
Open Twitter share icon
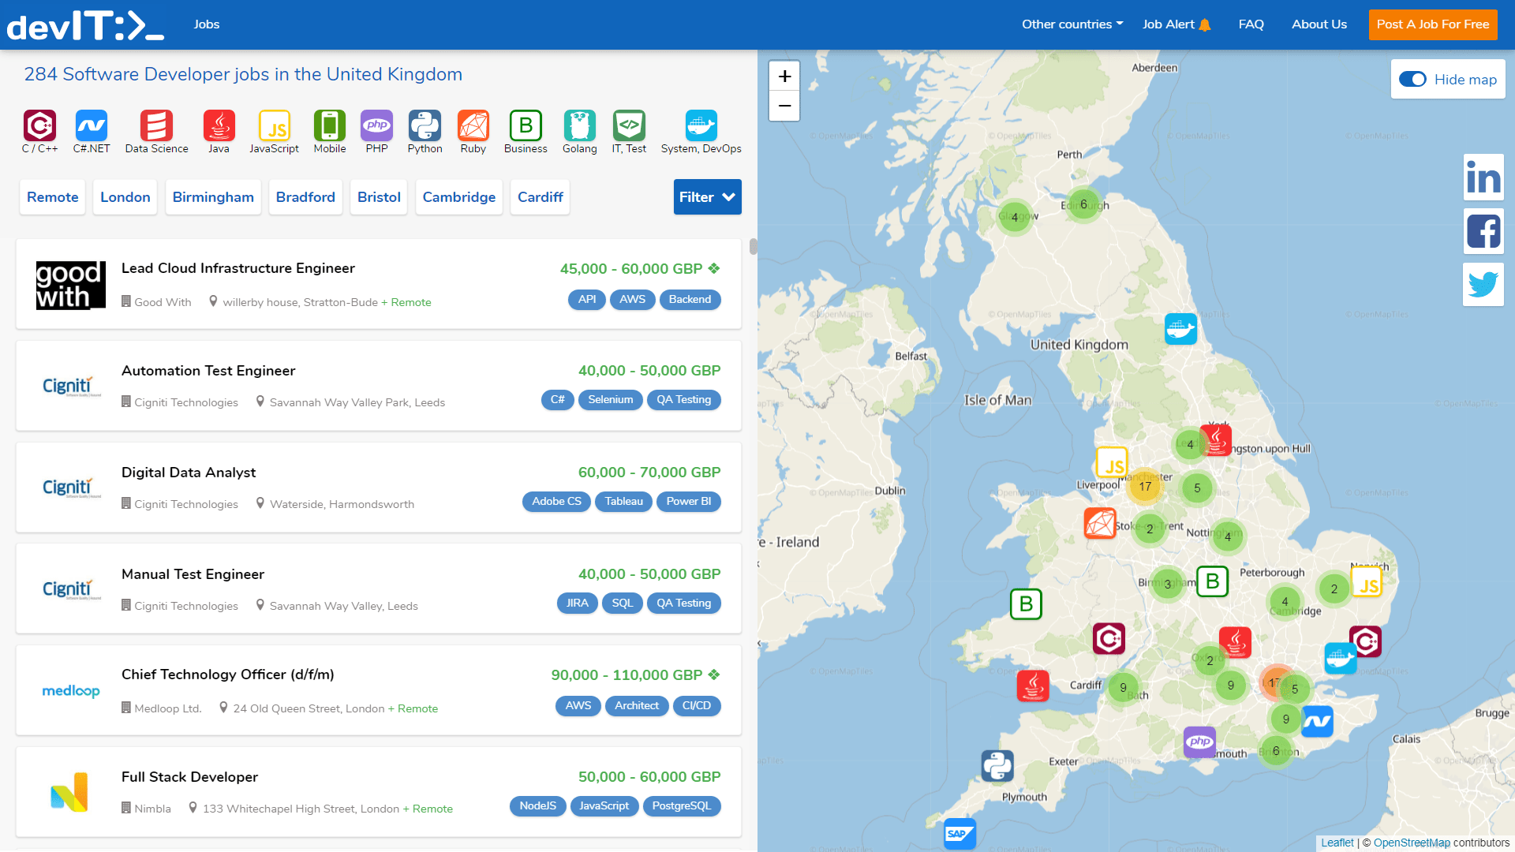pyautogui.click(x=1483, y=284)
